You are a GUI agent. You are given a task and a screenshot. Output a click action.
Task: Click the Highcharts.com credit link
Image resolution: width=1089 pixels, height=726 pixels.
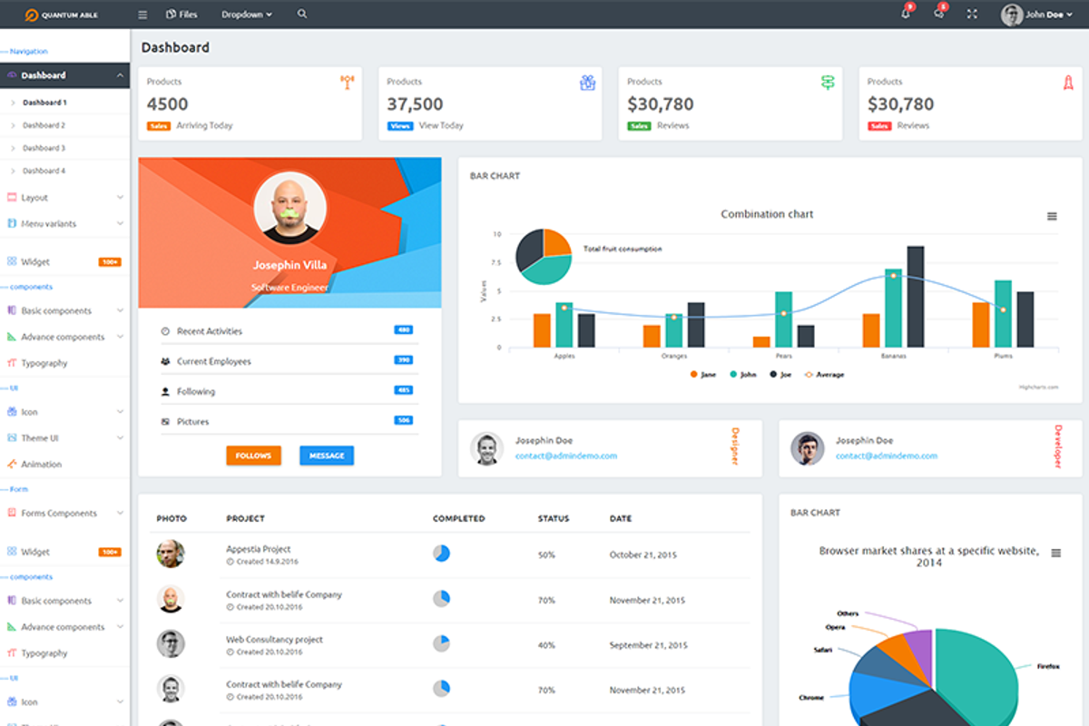coord(1039,387)
